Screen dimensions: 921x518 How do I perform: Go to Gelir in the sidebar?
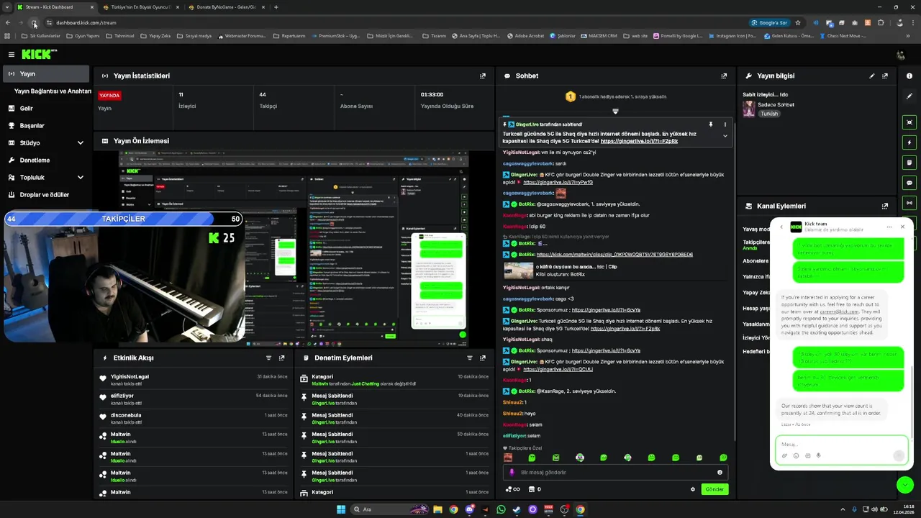point(46,109)
